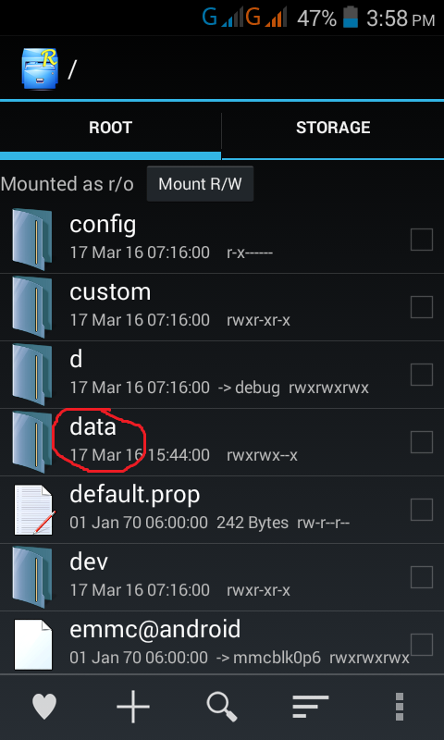Check the config folder checkbox
The image size is (444, 740).
coord(422,240)
